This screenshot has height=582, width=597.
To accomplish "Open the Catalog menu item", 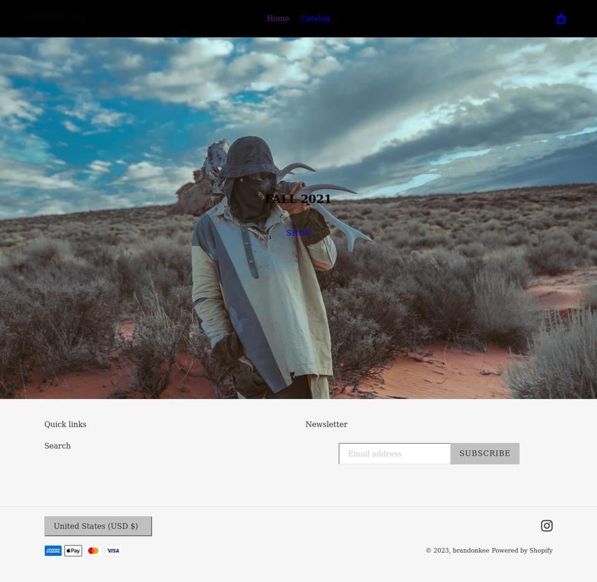I will 315,18.
